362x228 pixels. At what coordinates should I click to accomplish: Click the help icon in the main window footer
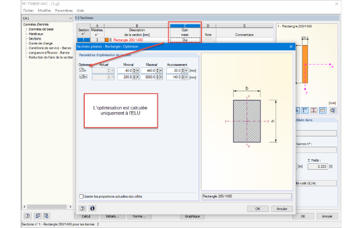(x=28, y=216)
